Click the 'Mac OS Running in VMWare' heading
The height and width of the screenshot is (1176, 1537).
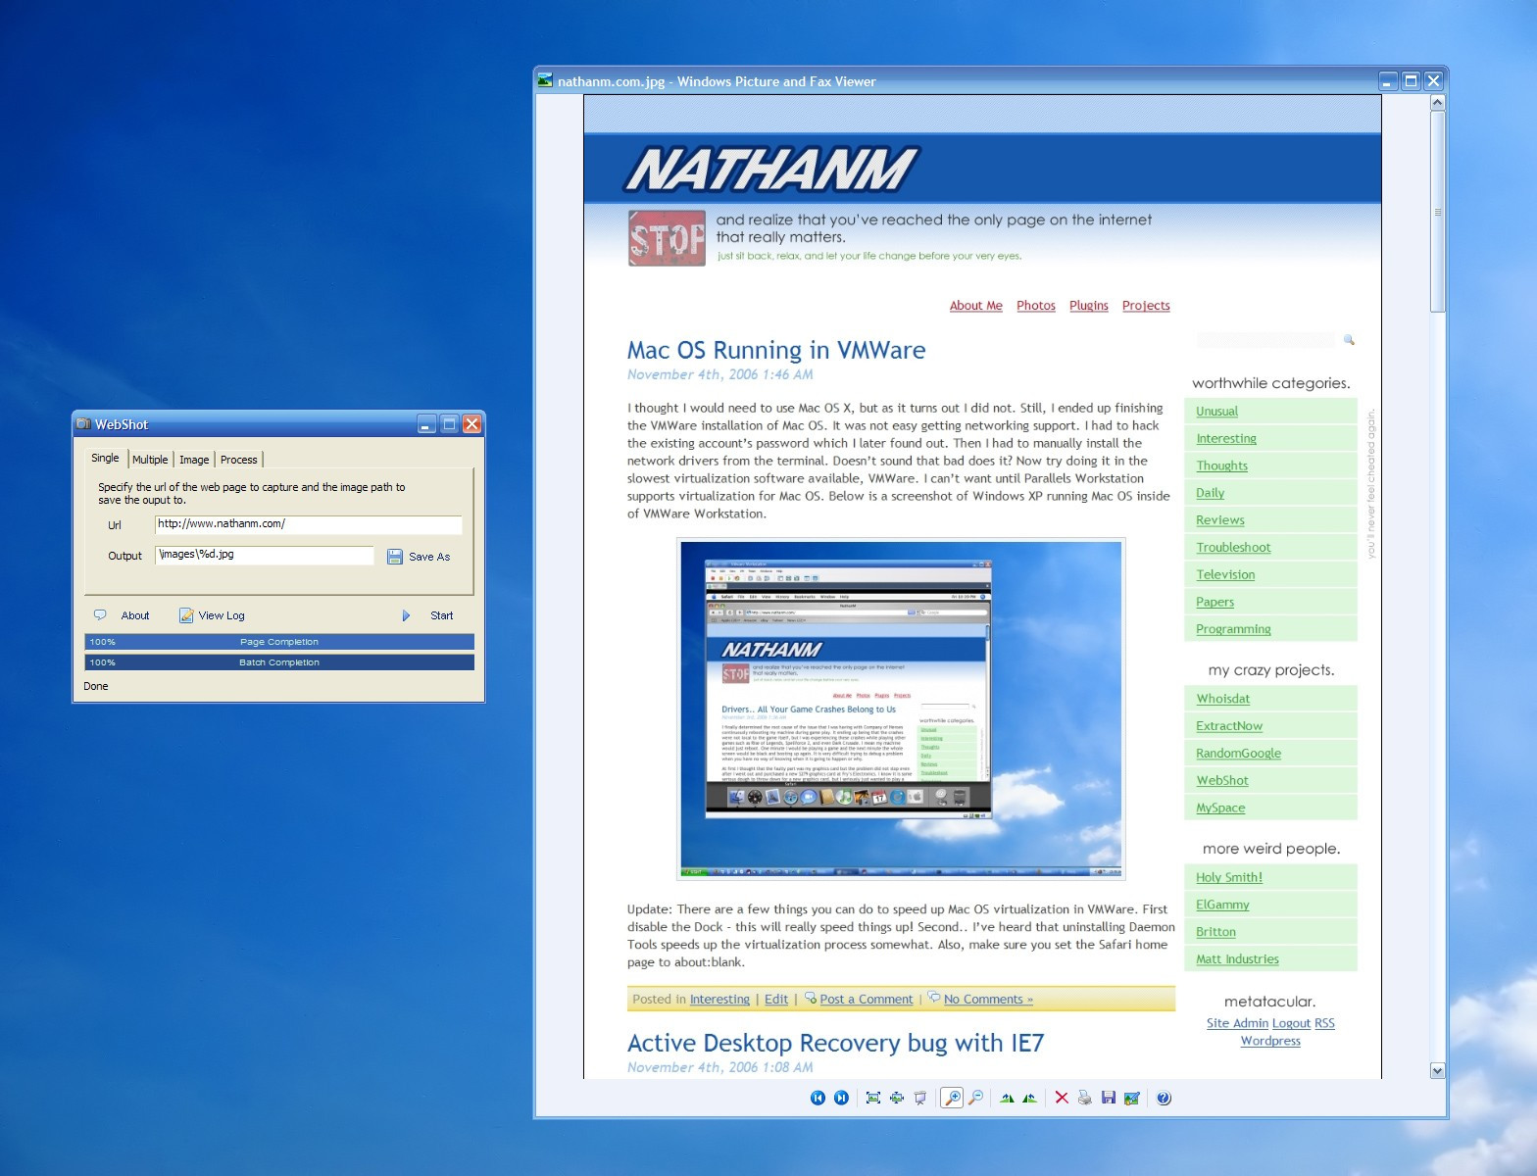[x=776, y=350]
